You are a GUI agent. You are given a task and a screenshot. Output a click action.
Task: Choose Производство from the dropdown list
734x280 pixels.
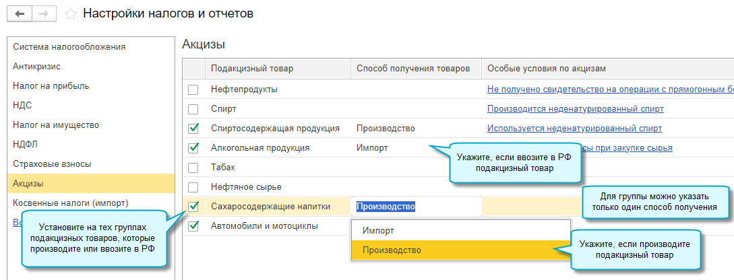pyautogui.click(x=392, y=250)
